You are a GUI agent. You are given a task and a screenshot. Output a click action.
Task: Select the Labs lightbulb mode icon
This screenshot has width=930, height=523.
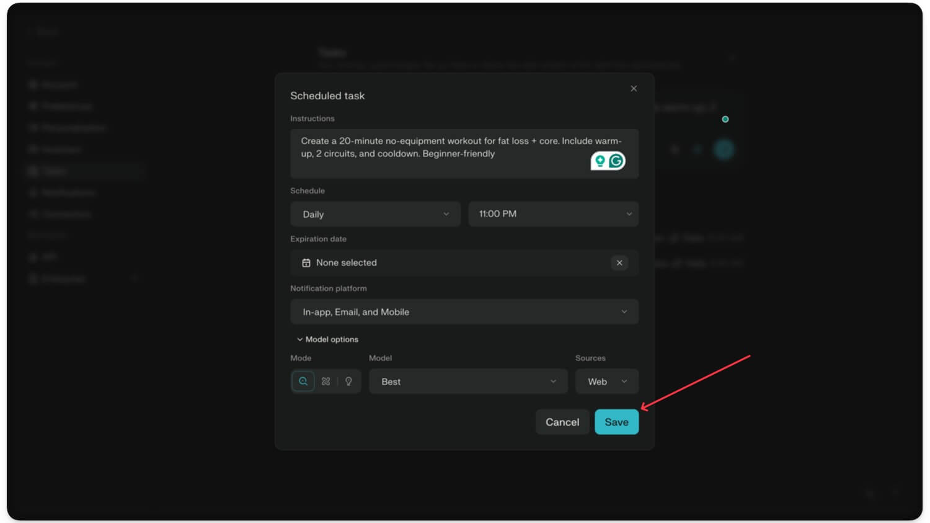coord(348,381)
